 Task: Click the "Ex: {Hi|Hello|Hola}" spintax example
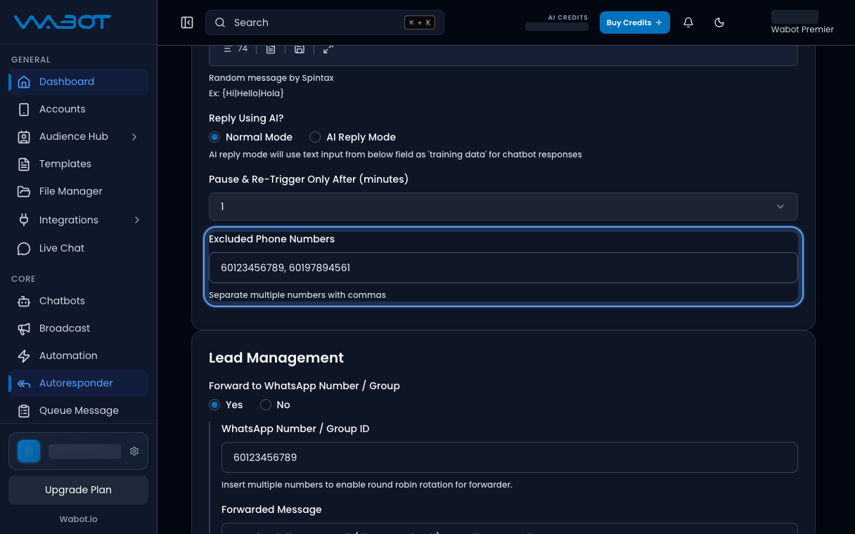[246, 93]
